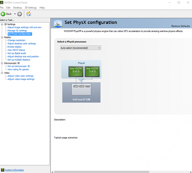192x173 pixels.
Task: Open Change resolution
Action: click(16, 40)
